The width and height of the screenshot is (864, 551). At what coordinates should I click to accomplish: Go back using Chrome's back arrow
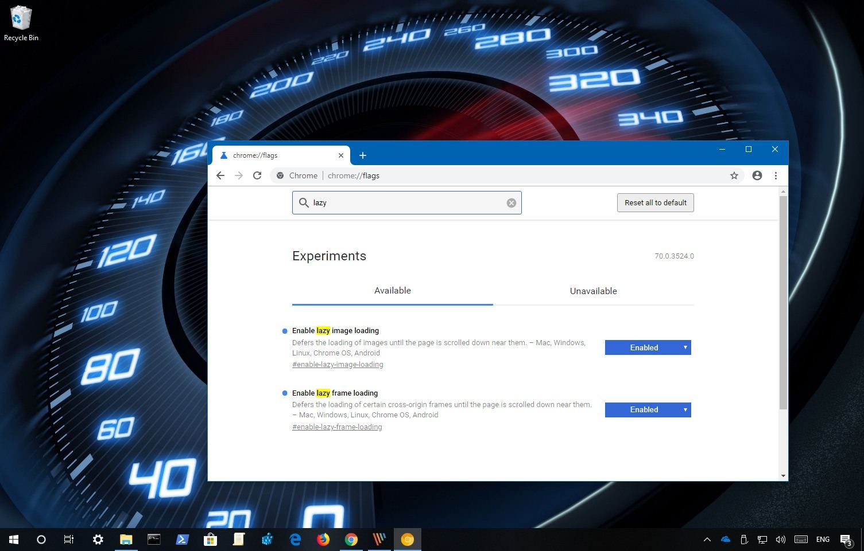220,175
